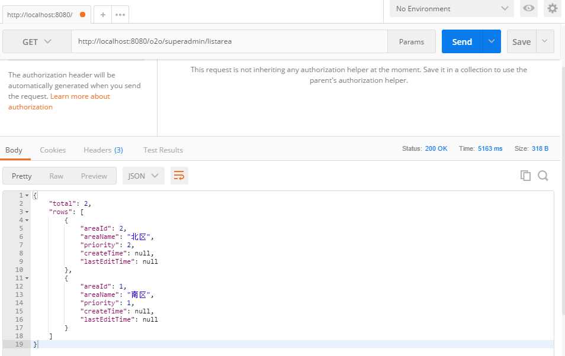Viewport: 565px width, 356px height.
Task: Copy response body to clipboard icon
Action: click(525, 176)
